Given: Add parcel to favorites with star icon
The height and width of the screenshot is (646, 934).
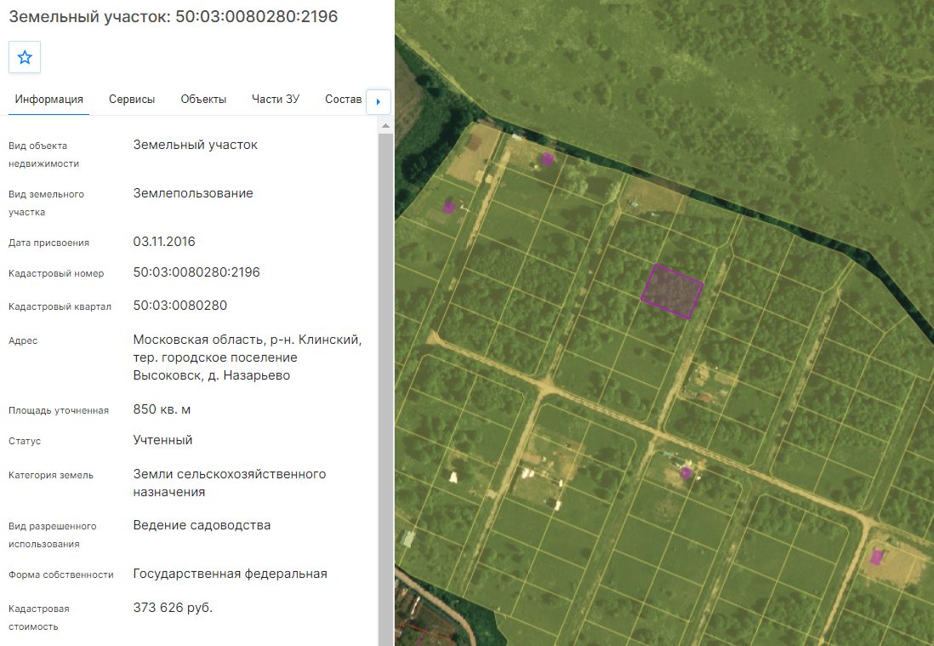Looking at the screenshot, I should (x=25, y=57).
